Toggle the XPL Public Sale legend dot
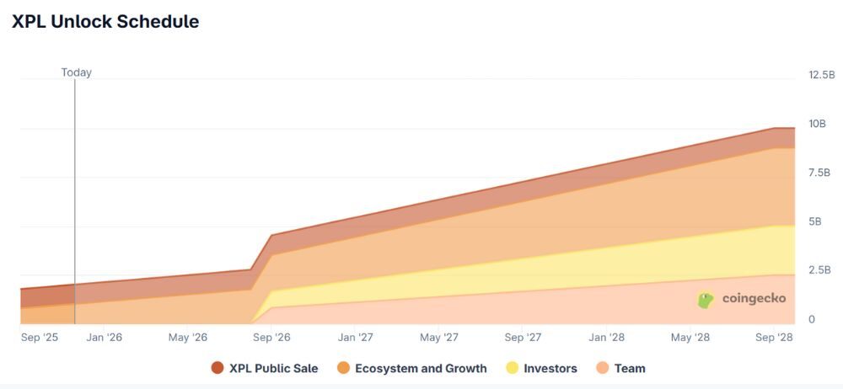 [217, 368]
